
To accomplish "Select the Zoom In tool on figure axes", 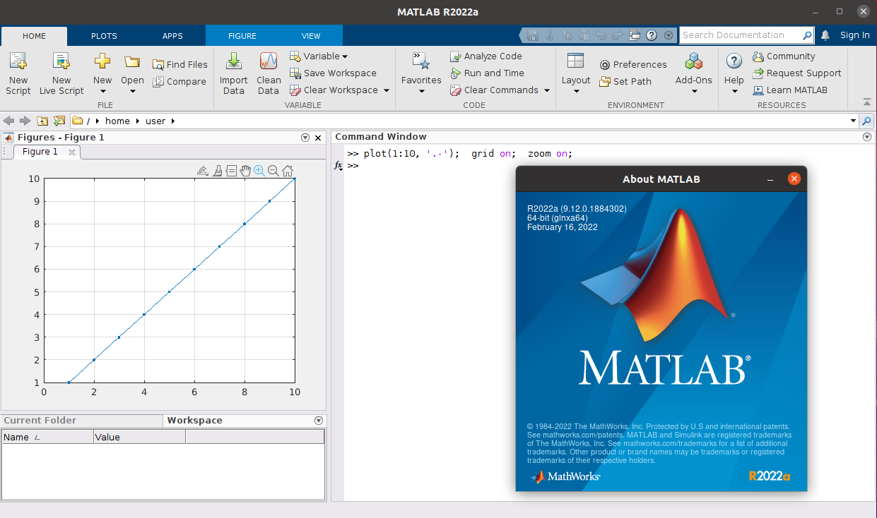I will (259, 170).
